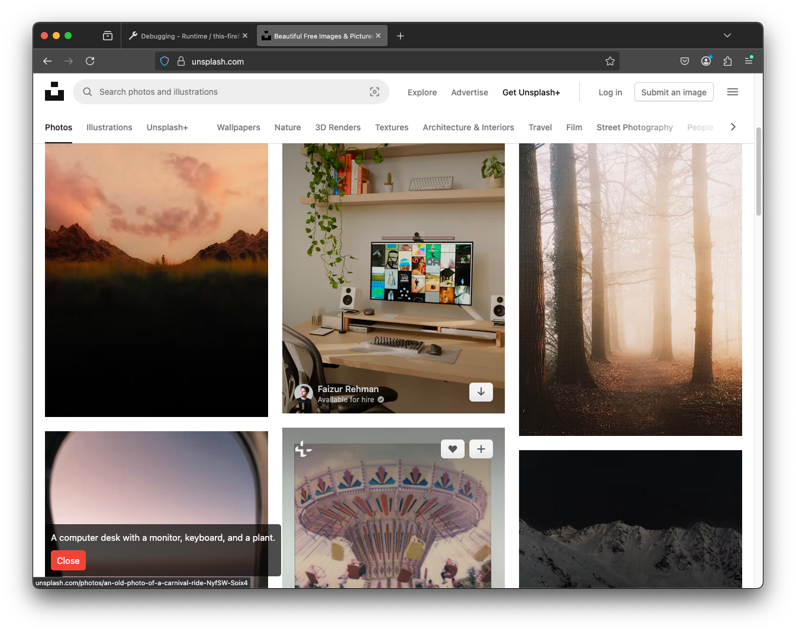Open visual search camera icon
This screenshot has width=796, height=632.
point(375,92)
